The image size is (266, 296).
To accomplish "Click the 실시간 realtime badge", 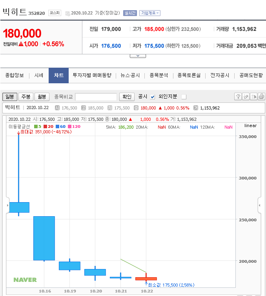I will [130, 13].
